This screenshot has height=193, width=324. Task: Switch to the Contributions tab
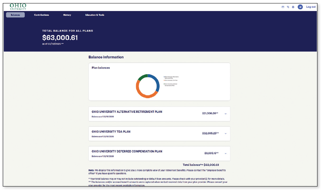(42, 15)
